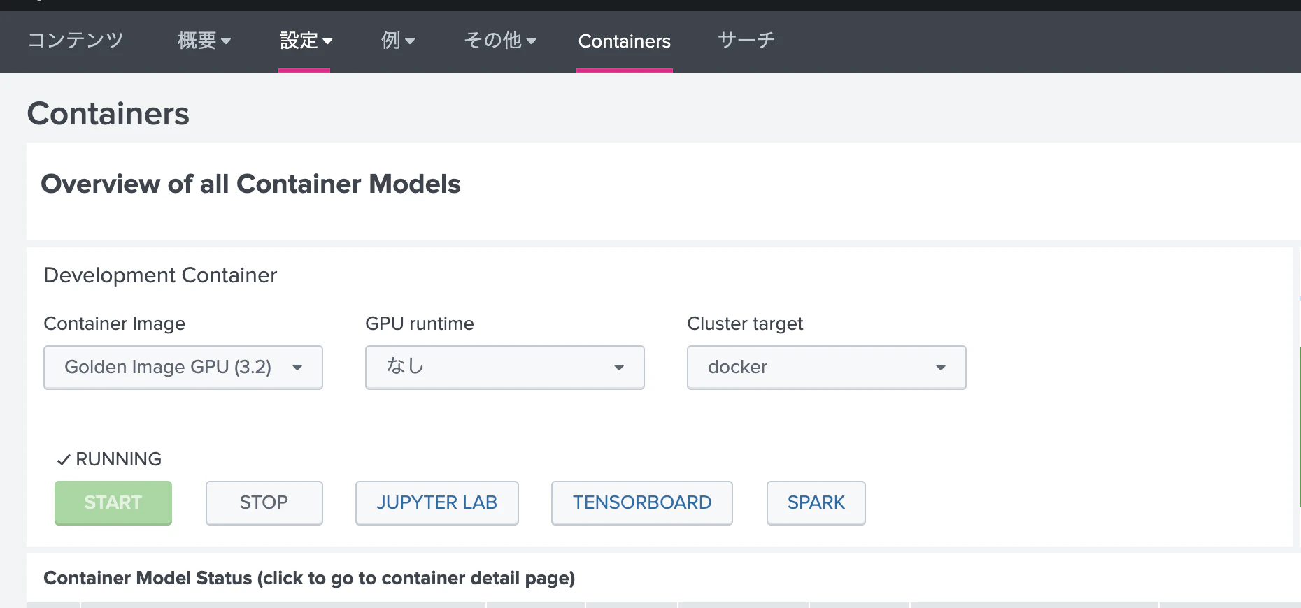
Task: Open the コンテンツ navigation tab
Action: pyautogui.click(x=76, y=41)
